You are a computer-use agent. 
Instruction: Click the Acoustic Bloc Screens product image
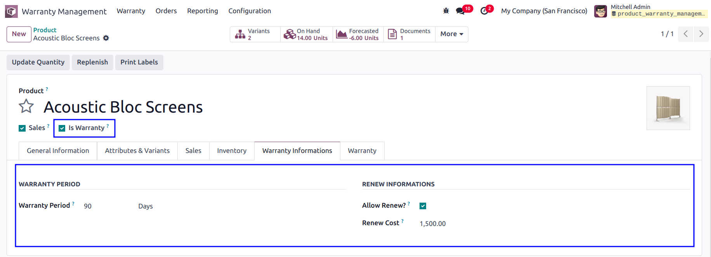(668, 108)
